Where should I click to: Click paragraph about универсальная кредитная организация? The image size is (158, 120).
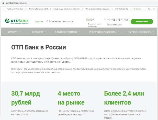(78, 71)
